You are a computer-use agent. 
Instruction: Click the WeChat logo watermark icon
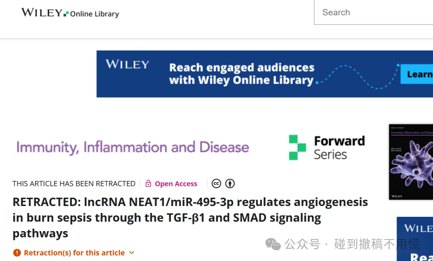tap(273, 244)
